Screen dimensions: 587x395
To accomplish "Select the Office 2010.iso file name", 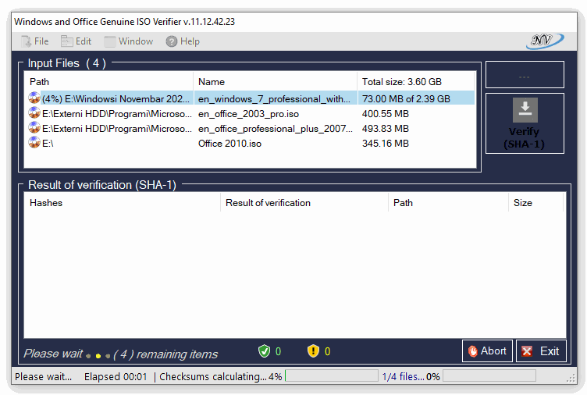I will click(x=229, y=144).
